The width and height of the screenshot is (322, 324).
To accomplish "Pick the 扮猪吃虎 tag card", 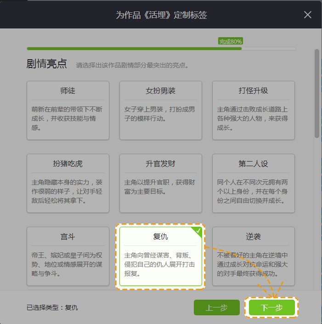I will tap(68, 183).
